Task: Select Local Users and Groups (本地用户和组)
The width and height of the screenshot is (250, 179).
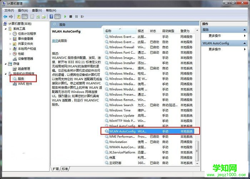Action: [x=27, y=49]
